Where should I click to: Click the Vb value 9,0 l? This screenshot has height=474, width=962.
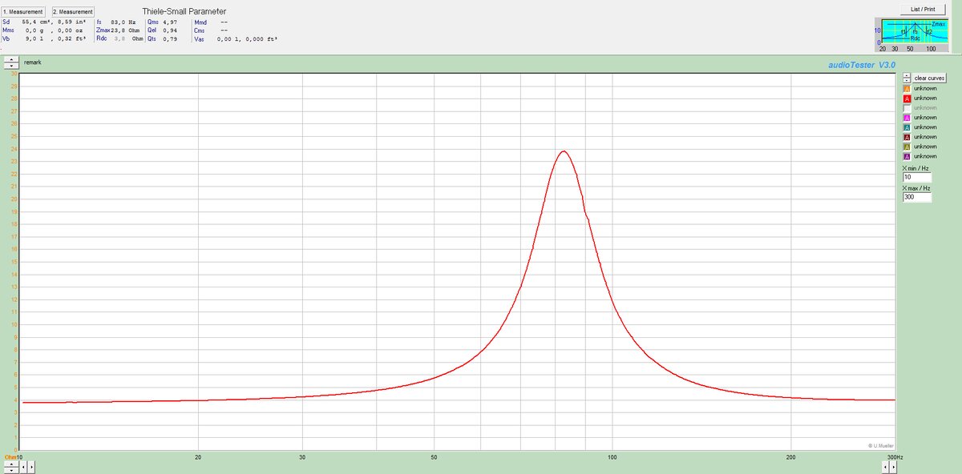click(34, 38)
